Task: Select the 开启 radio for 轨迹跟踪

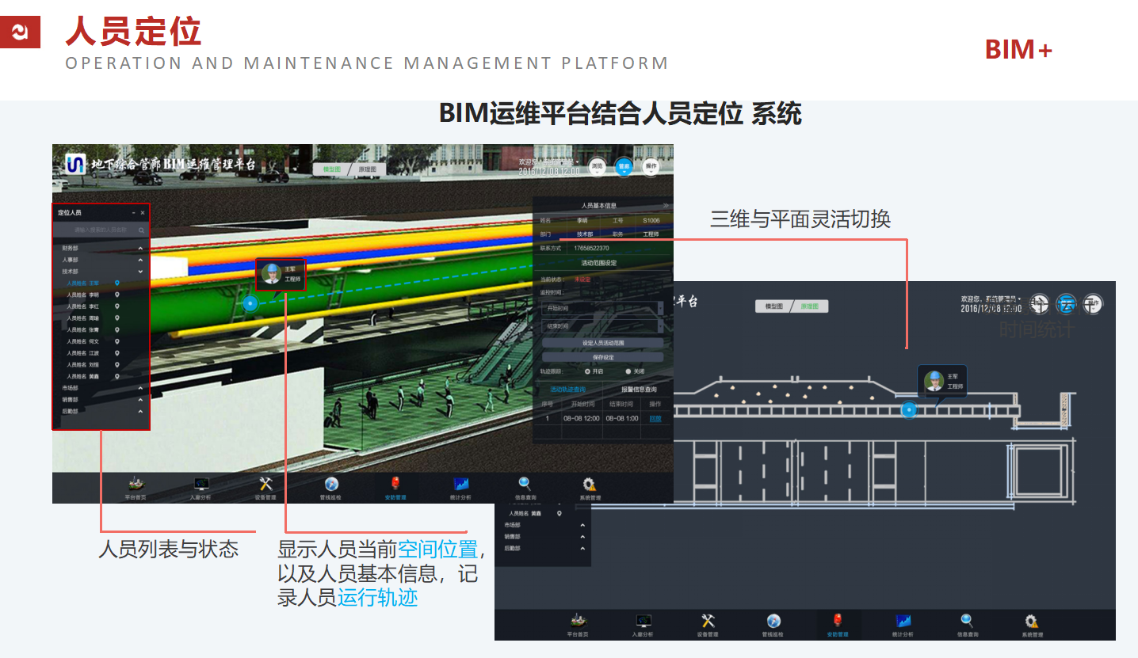Action: click(x=587, y=371)
